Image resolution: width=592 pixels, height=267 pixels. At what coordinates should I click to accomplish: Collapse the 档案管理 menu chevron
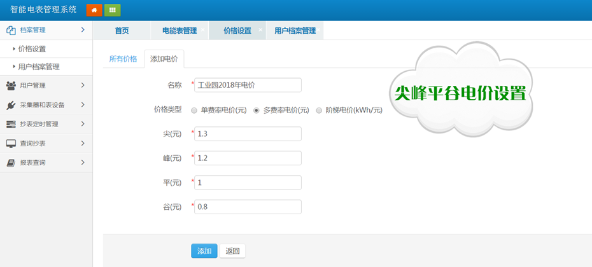pos(83,30)
